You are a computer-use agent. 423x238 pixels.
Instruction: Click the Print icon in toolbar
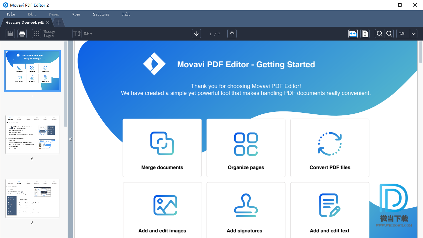click(x=22, y=34)
